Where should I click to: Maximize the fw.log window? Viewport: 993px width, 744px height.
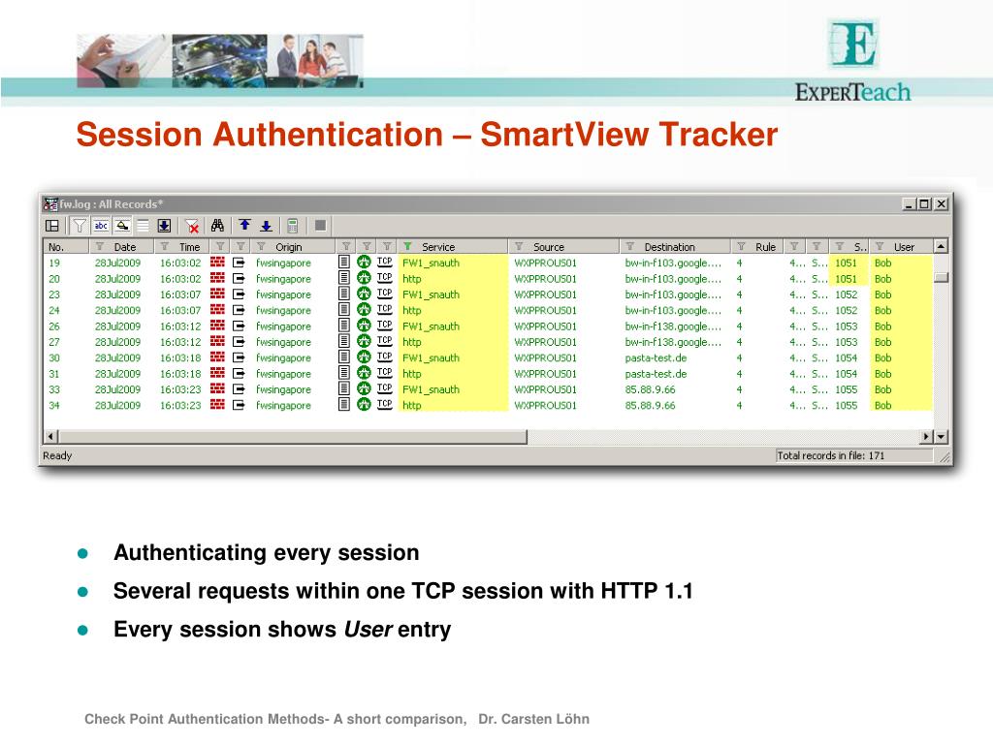click(924, 203)
